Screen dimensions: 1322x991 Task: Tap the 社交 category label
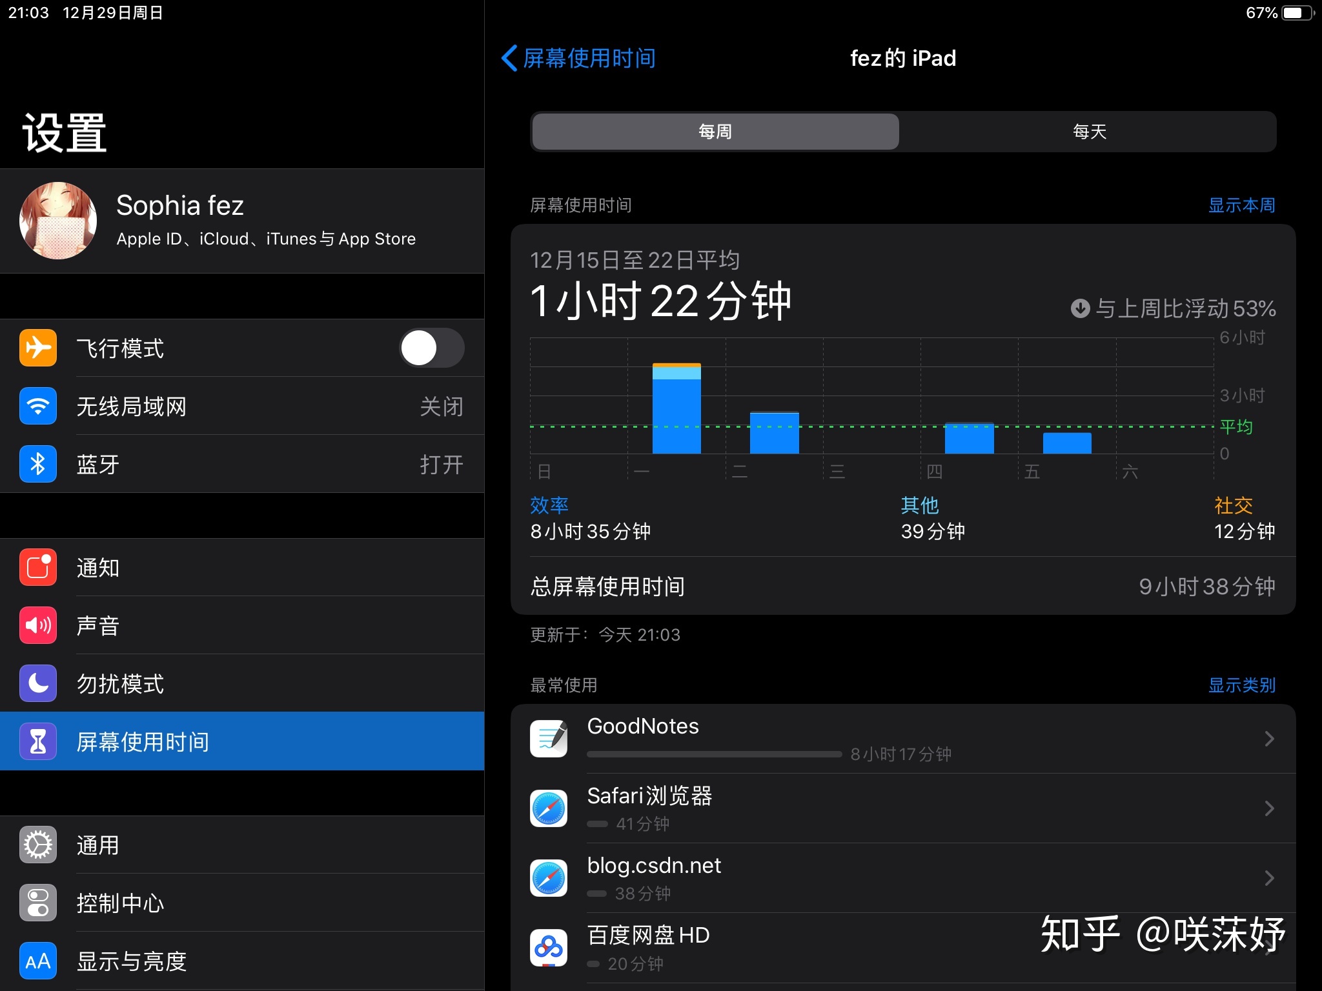pyautogui.click(x=1234, y=505)
